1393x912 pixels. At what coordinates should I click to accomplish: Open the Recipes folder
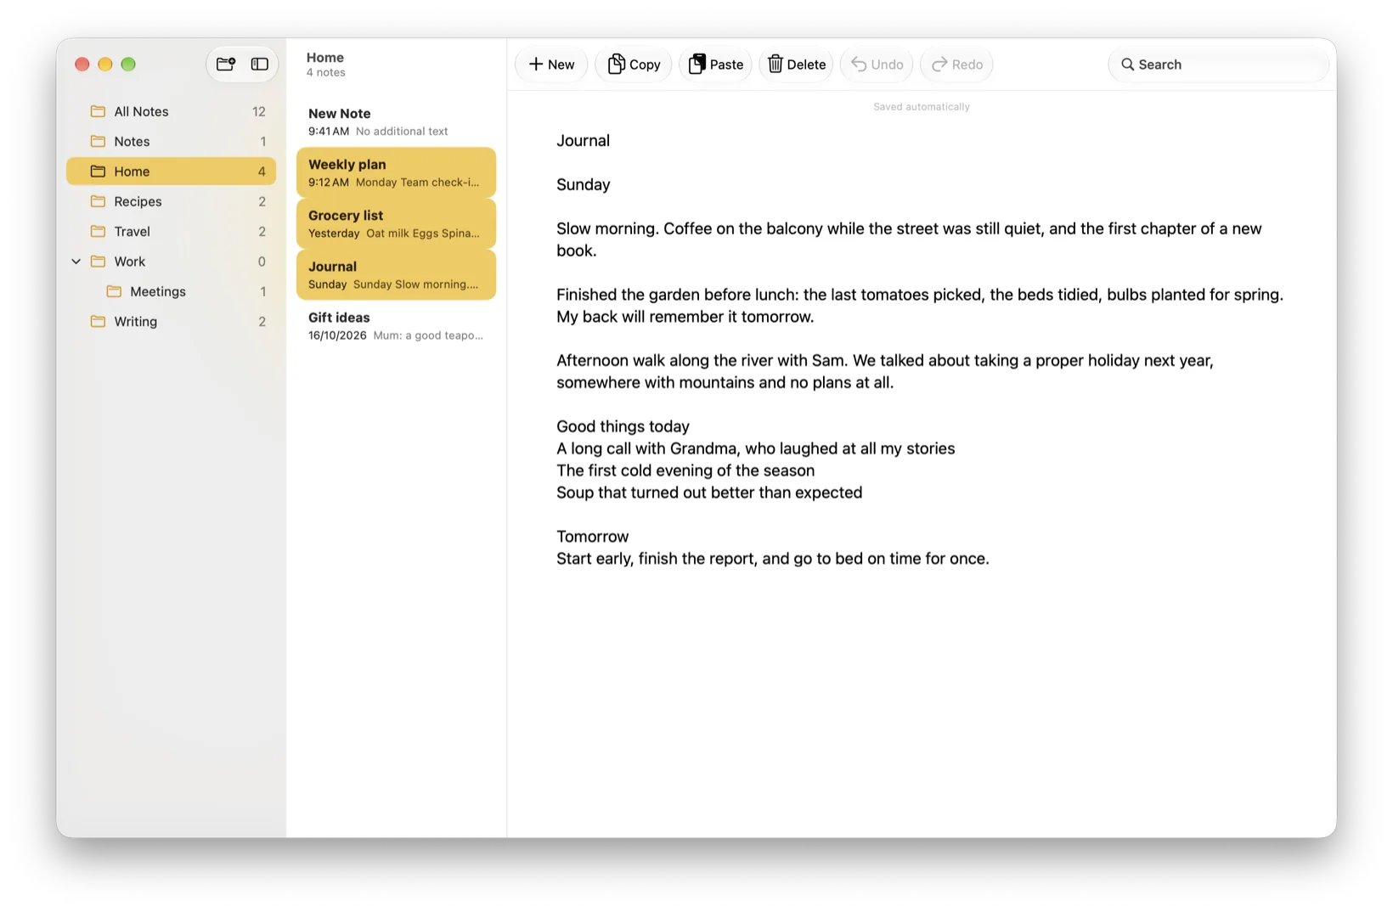coord(171,201)
